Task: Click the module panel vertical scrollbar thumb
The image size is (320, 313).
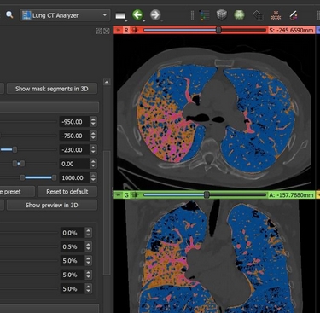Action: point(107,212)
